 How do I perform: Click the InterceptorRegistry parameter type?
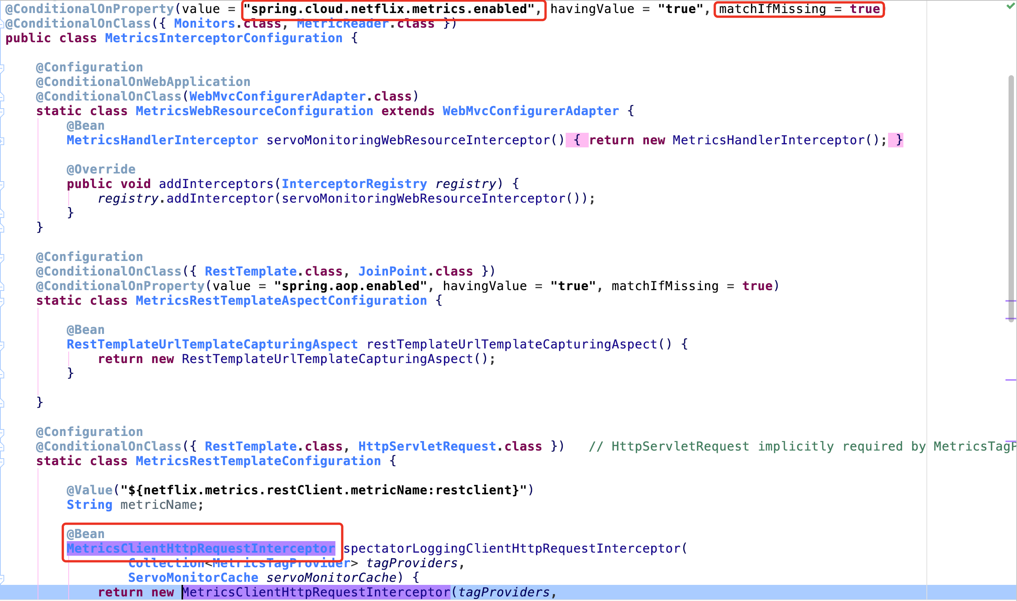354,184
